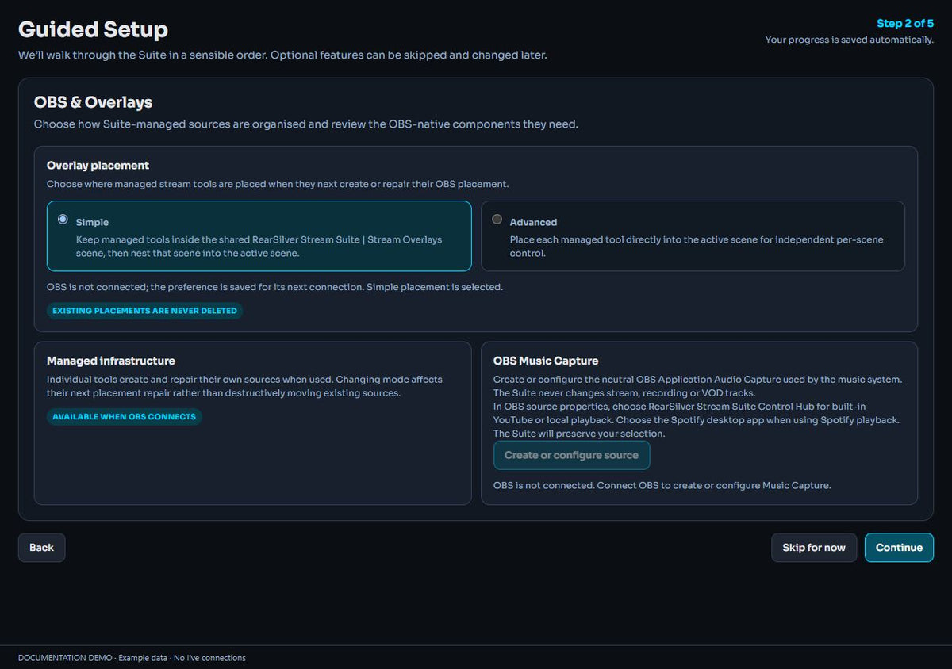Click the Step 2 of 5 indicator
952x669 pixels.
904,23
